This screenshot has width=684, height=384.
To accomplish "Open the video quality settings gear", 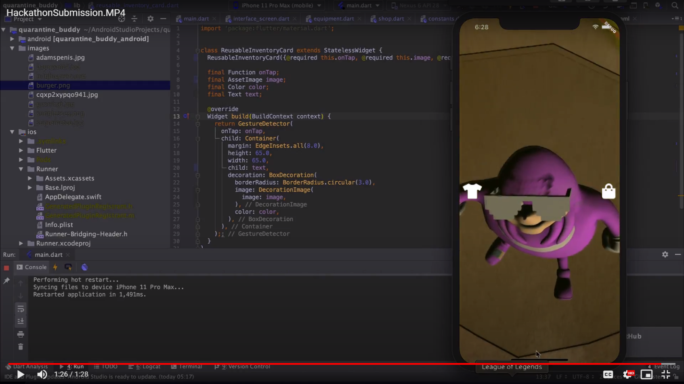I will click(x=628, y=374).
